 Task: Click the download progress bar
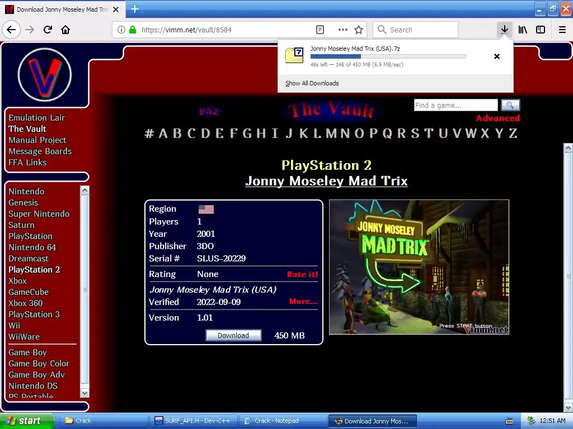tap(388, 56)
